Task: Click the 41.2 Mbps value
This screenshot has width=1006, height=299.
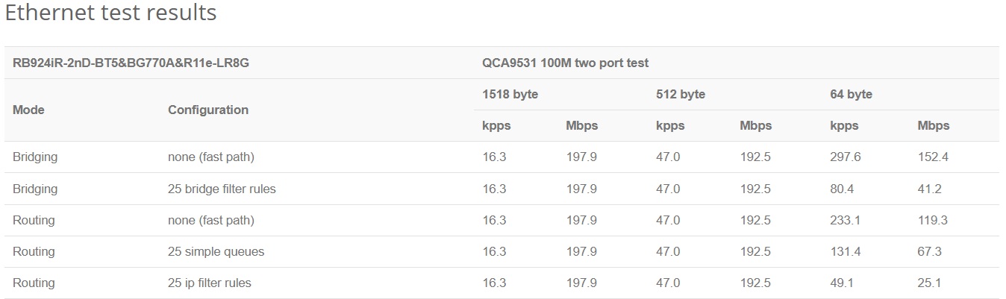Action: [930, 189]
